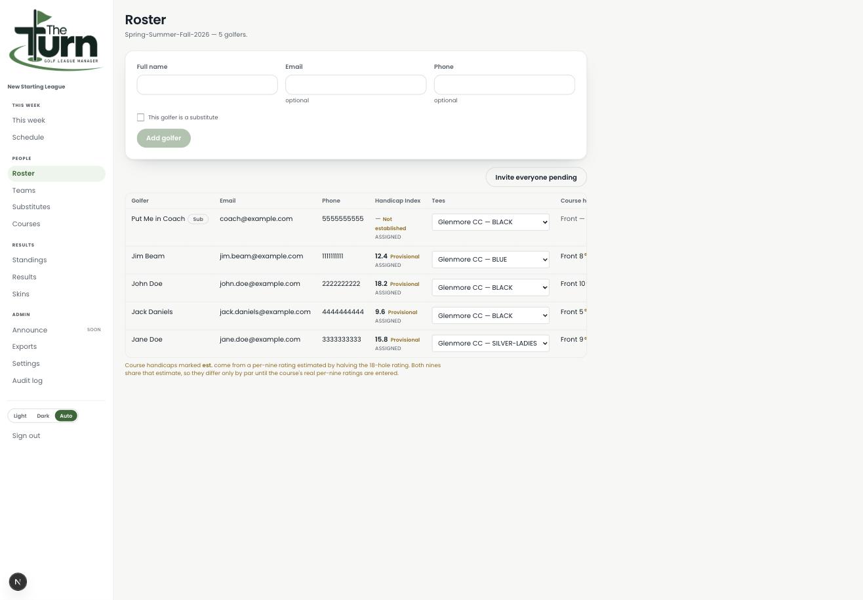Focus the Full name input field
Viewport: 863px width, 600px height.
point(207,85)
